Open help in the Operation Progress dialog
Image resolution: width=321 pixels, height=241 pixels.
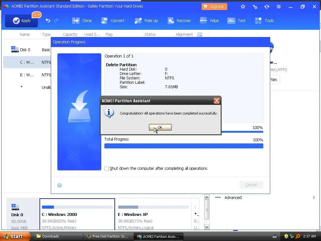60,185
